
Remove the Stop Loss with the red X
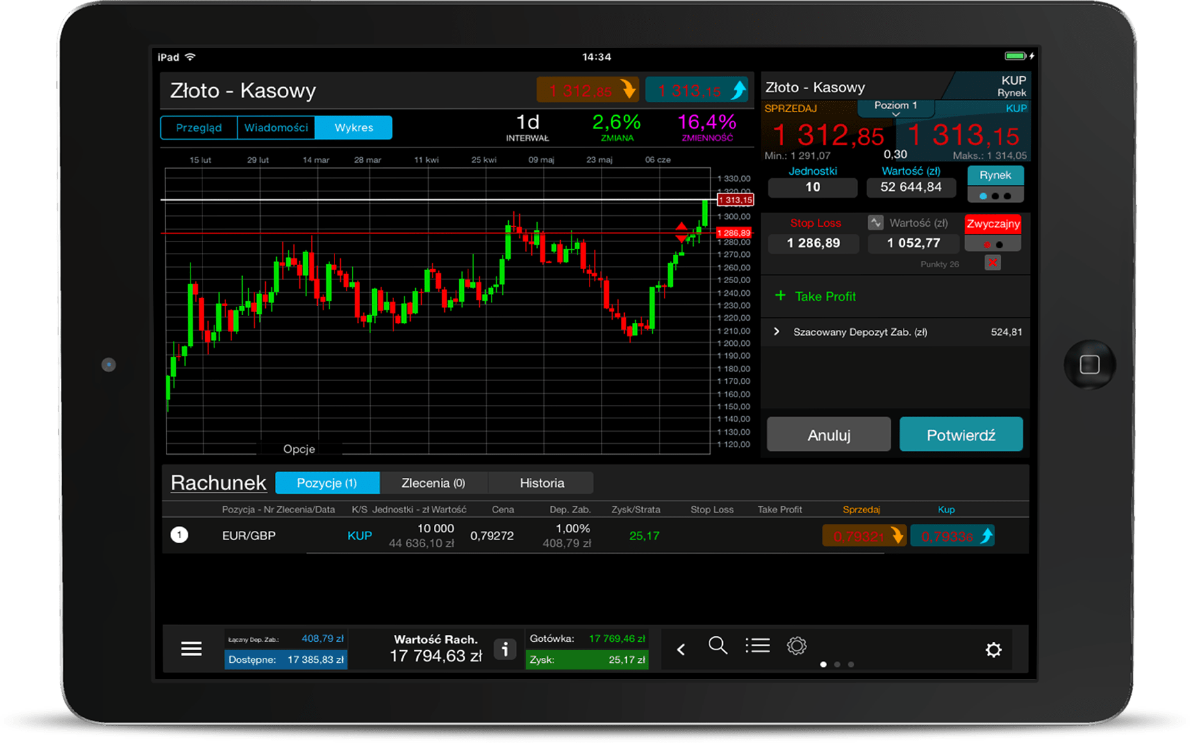993,263
